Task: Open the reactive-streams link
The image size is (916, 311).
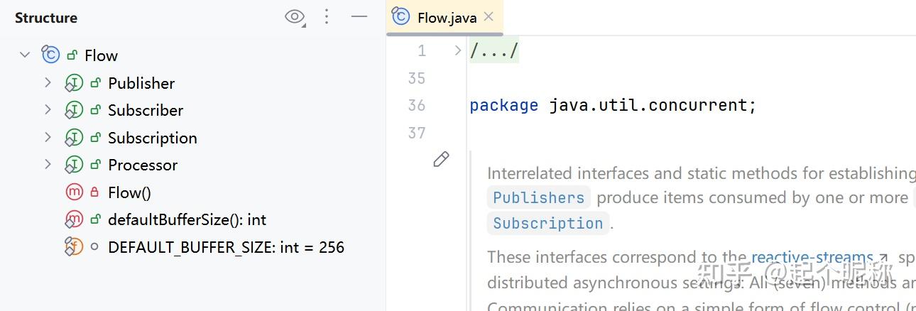Action: 812,257
